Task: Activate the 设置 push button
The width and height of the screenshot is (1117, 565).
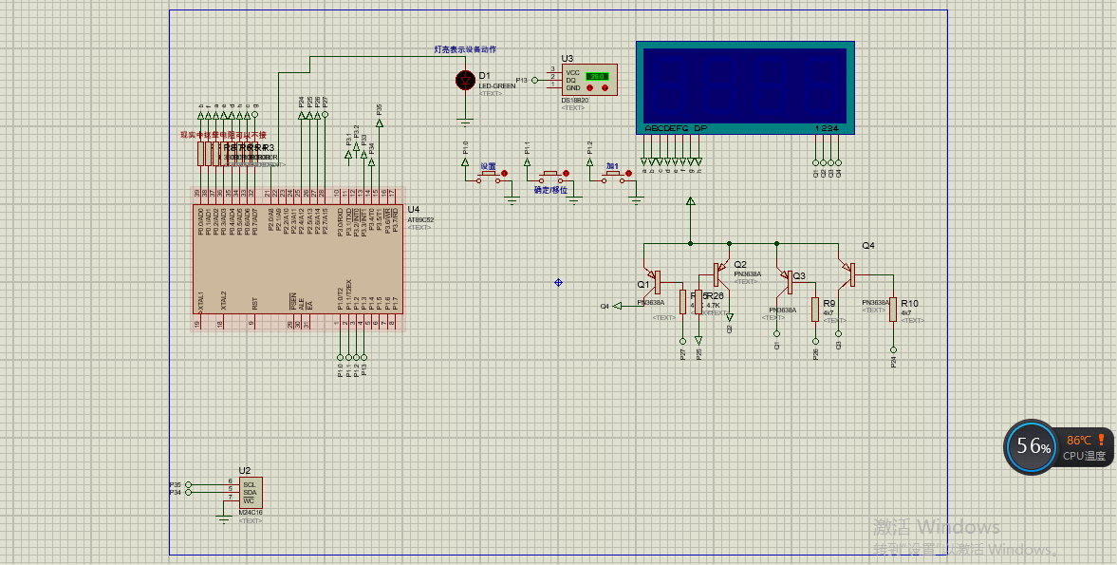Action: click(x=488, y=177)
